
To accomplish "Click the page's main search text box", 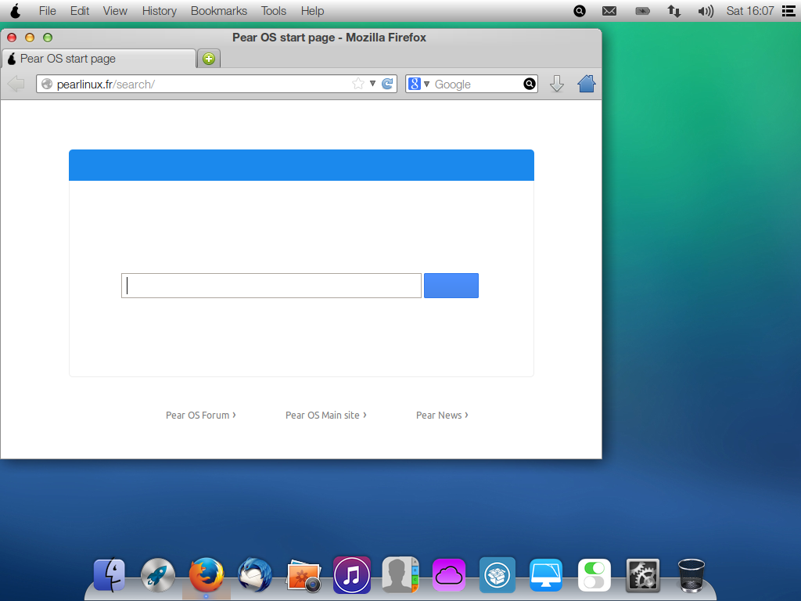I will point(271,286).
